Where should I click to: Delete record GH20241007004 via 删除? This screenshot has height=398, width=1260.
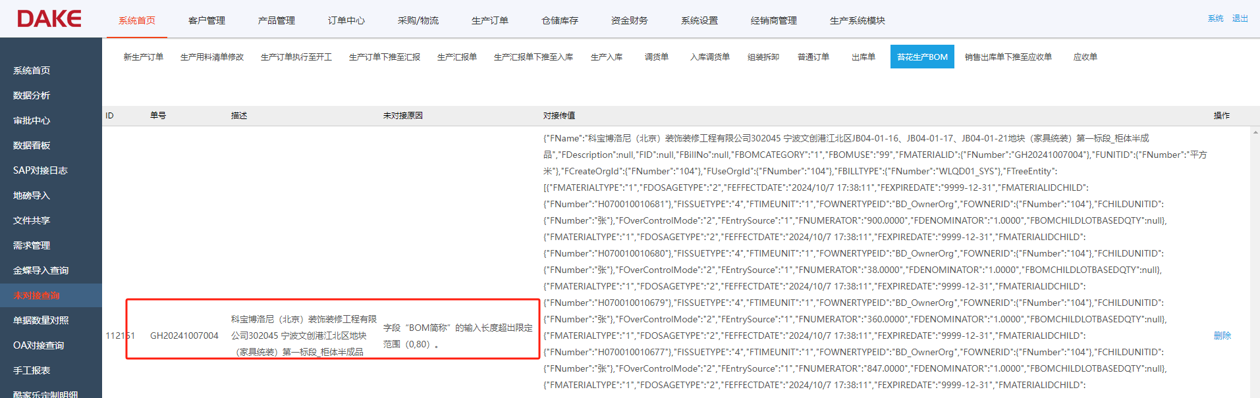pyautogui.click(x=1222, y=336)
